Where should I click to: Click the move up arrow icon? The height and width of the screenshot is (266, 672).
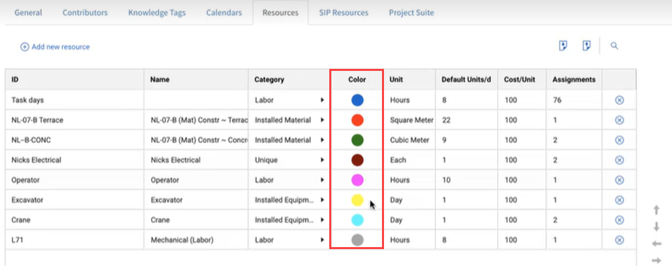click(x=656, y=210)
